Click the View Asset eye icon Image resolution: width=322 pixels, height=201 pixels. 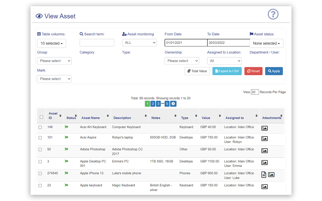39,16
